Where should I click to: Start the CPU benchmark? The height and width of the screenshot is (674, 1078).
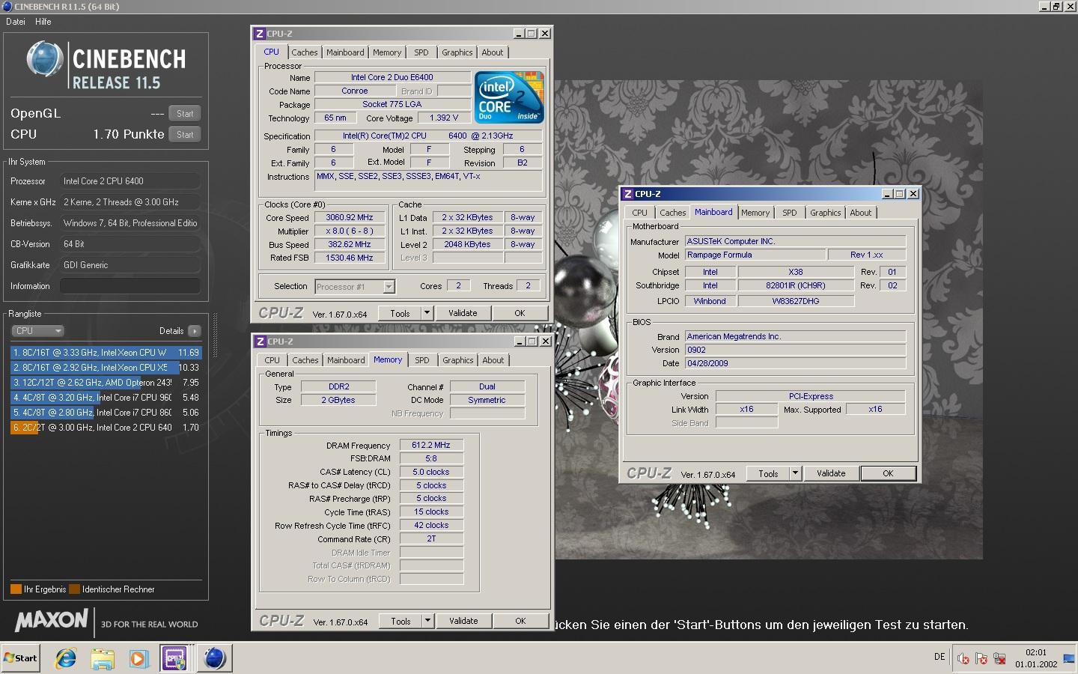pyautogui.click(x=185, y=135)
